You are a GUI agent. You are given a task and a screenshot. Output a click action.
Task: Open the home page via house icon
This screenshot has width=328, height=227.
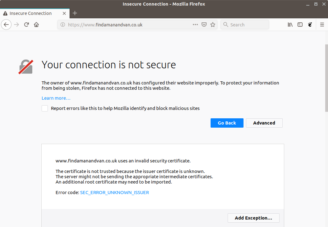pos(36,25)
